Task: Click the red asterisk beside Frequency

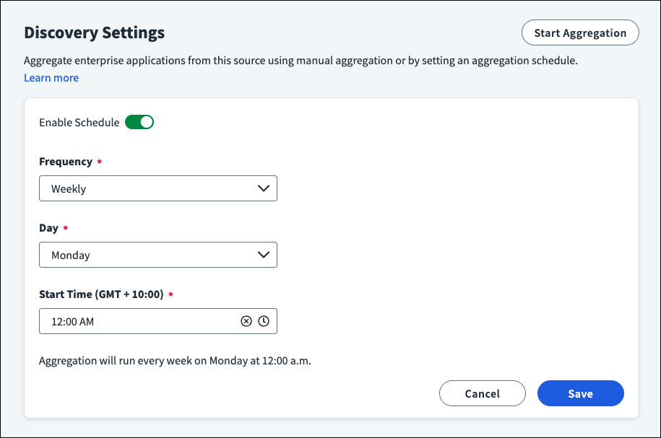Action: 100,162
